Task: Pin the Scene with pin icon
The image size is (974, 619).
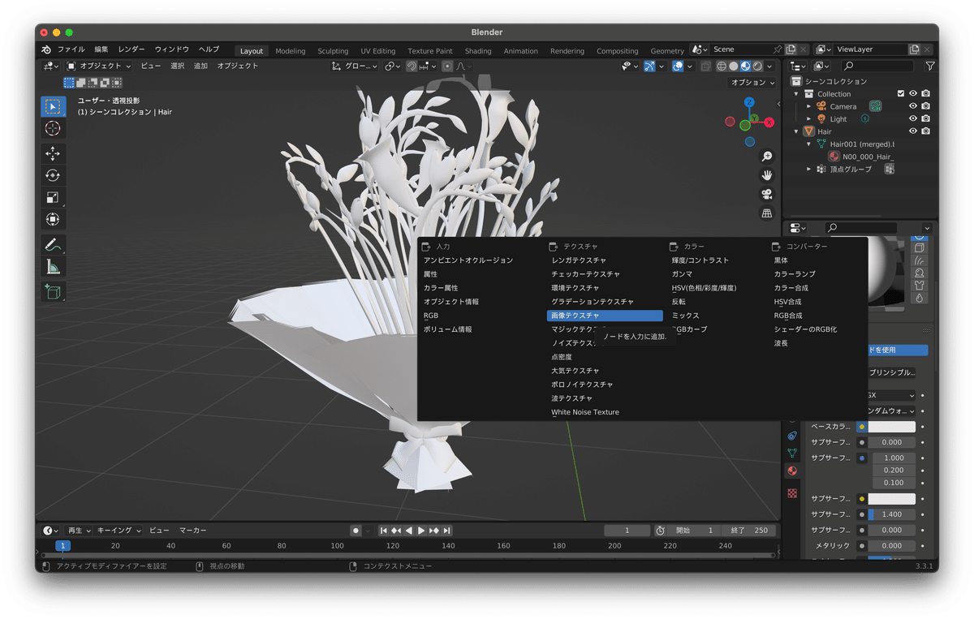Action: pyautogui.click(x=778, y=49)
